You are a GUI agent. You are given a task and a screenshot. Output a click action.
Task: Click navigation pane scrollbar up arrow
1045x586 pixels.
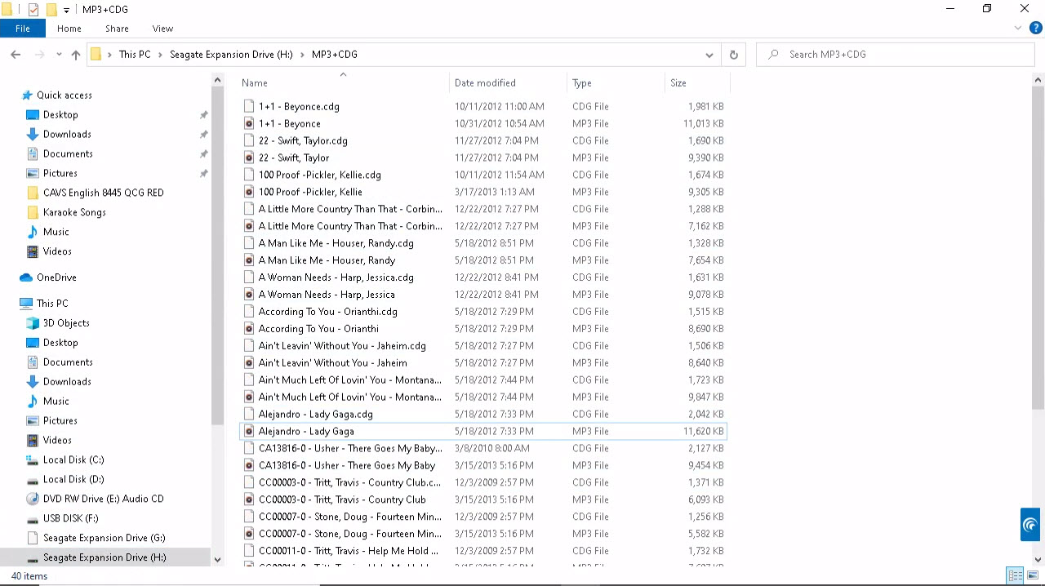pyautogui.click(x=217, y=80)
